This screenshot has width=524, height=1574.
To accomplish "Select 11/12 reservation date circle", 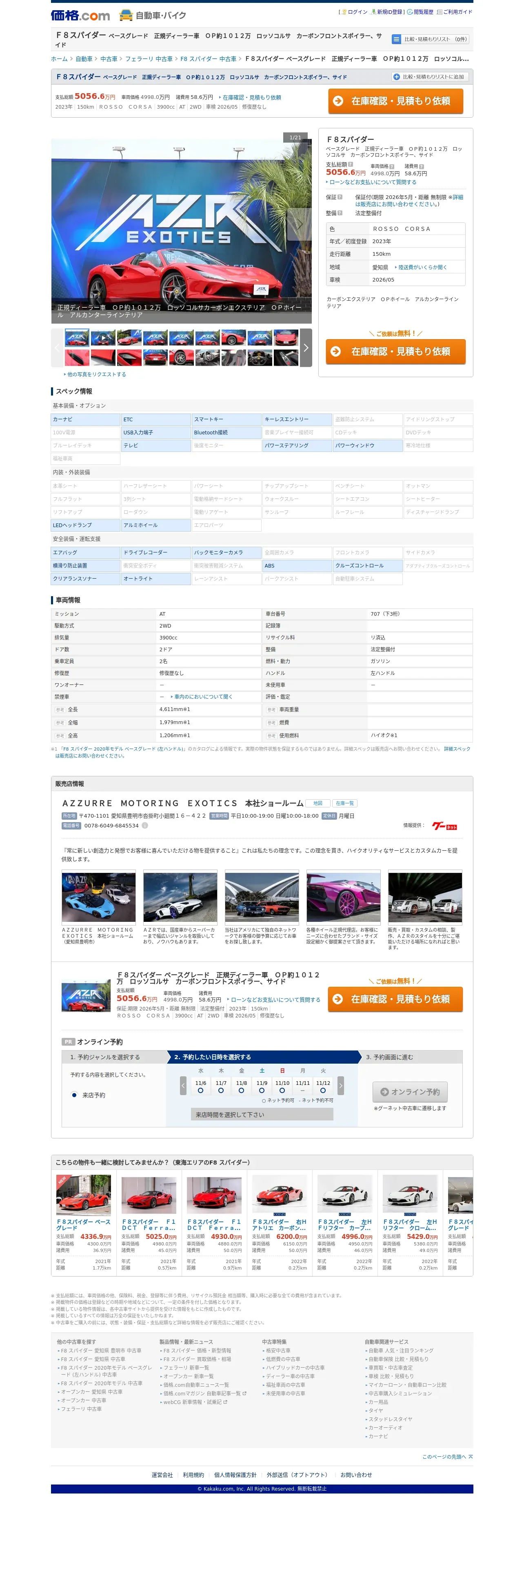I will [323, 1090].
